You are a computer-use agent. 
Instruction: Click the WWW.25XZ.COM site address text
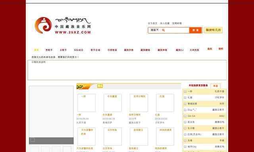click(x=73, y=32)
